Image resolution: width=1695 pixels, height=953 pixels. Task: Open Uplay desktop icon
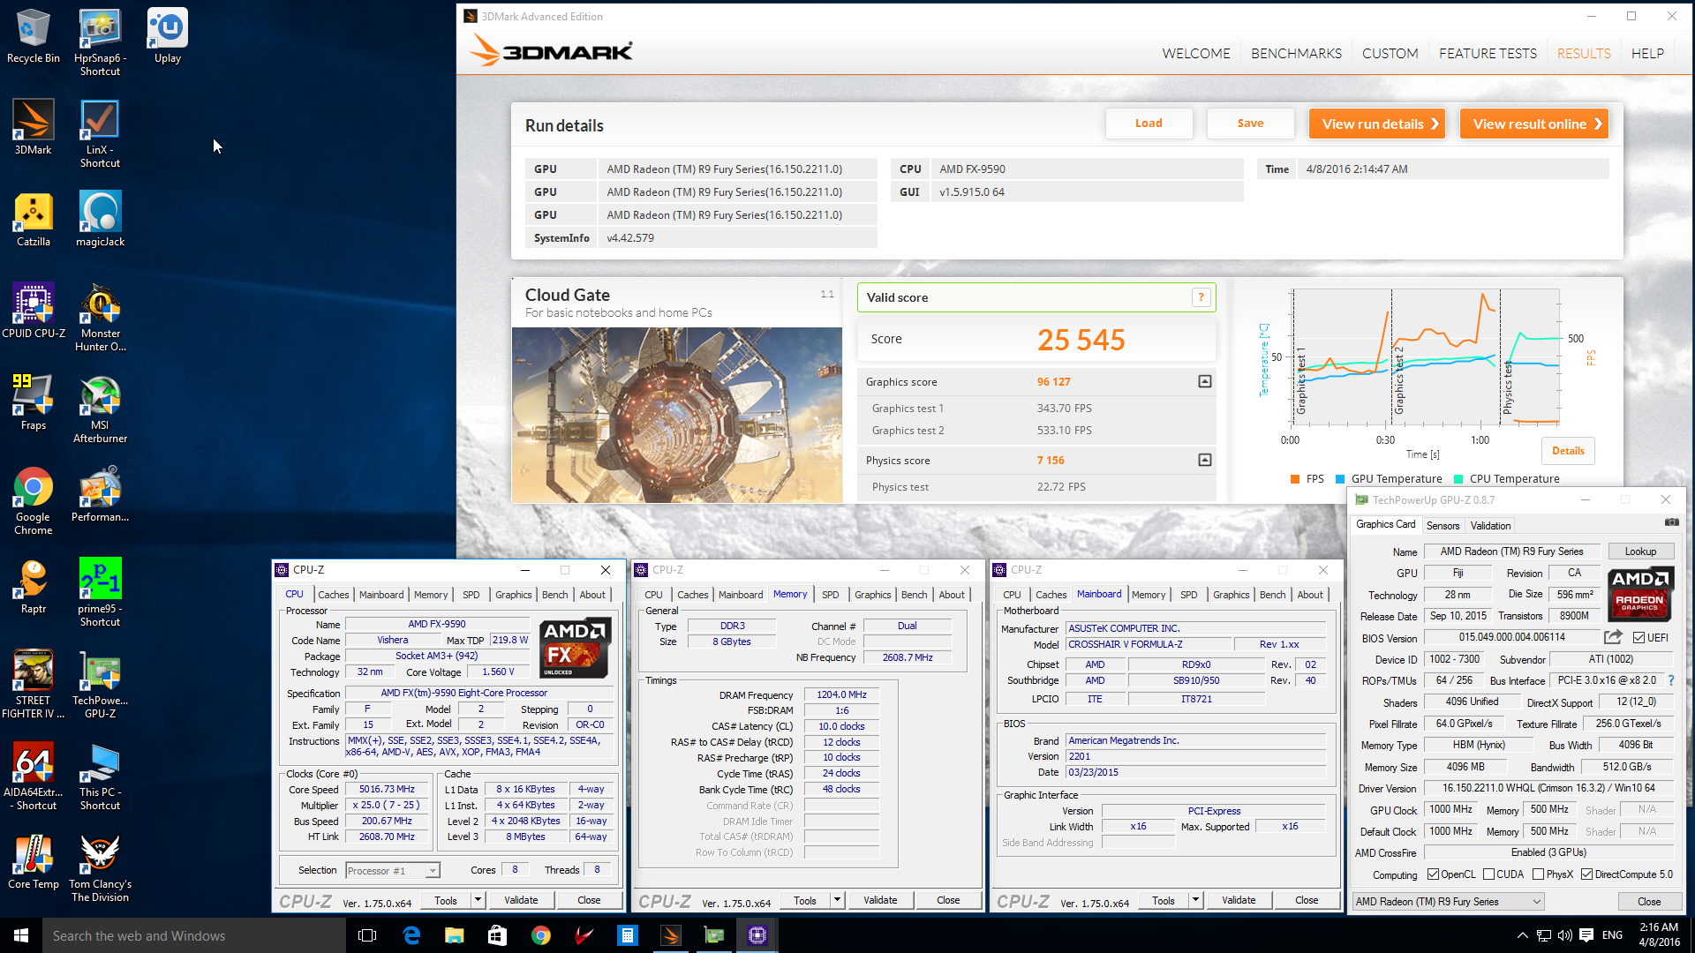click(x=168, y=35)
